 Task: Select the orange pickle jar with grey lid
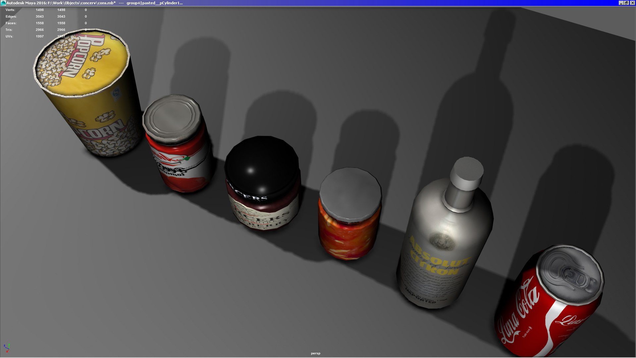point(349,214)
